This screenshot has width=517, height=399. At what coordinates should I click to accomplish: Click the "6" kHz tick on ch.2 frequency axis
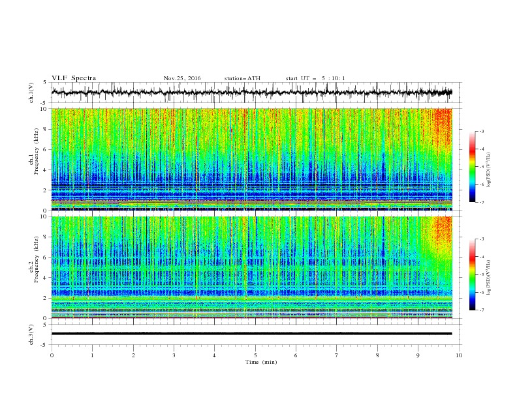46,258
